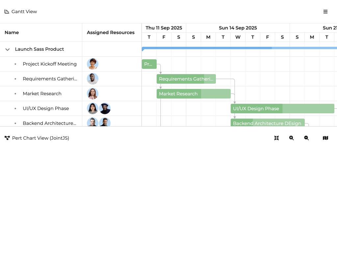This screenshot has width=337, height=253.
Task: Click the Assigned Resources column header
Action: [111, 32]
